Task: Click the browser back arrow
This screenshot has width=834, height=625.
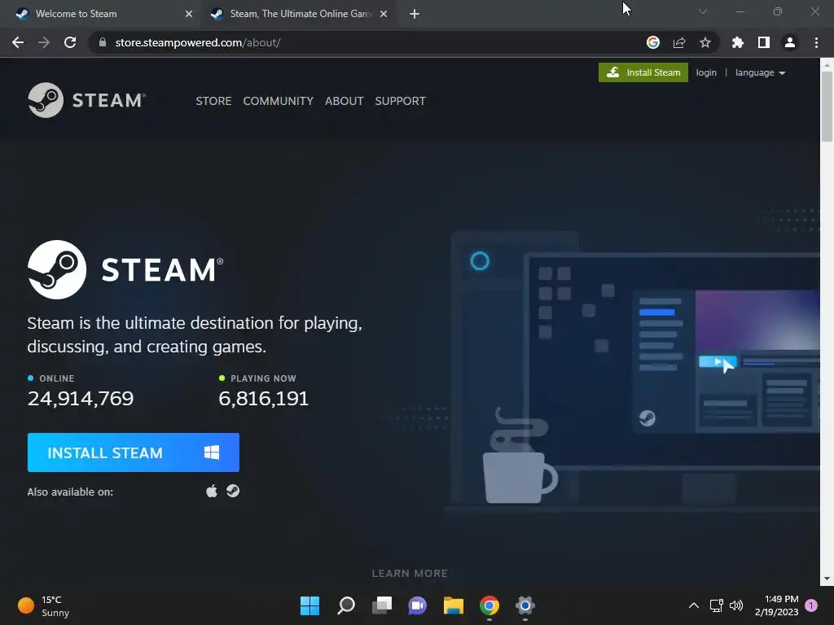Action: tap(18, 42)
